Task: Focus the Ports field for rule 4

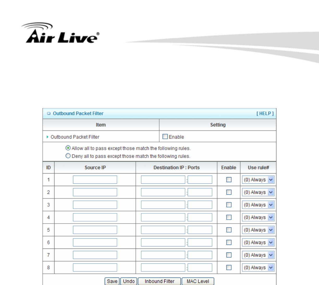Action: [x=200, y=217]
